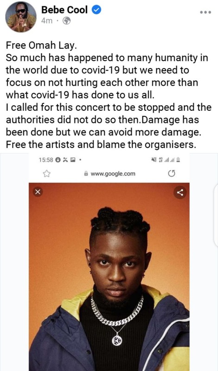Tap the 15:58 clock in status bar
This screenshot has width=218, height=371.
point(45,160)
